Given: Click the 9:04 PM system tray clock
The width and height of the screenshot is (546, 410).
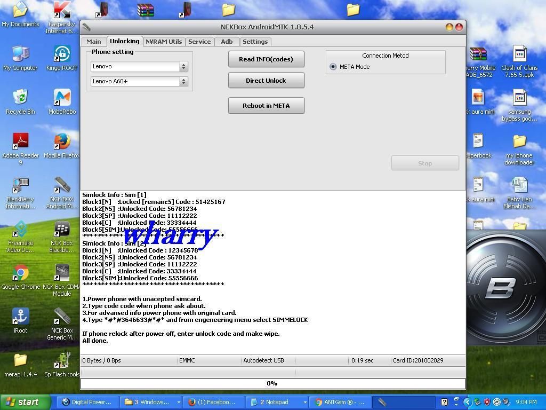Looking at the screenshot, I should point(526,402).
